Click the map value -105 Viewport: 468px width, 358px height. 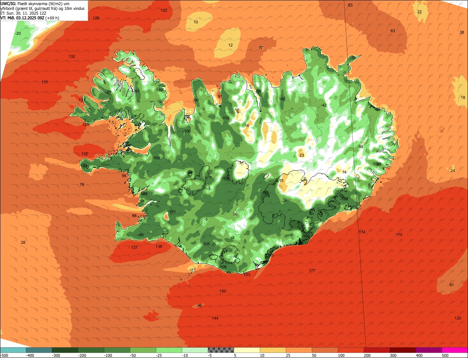[206, 244]
